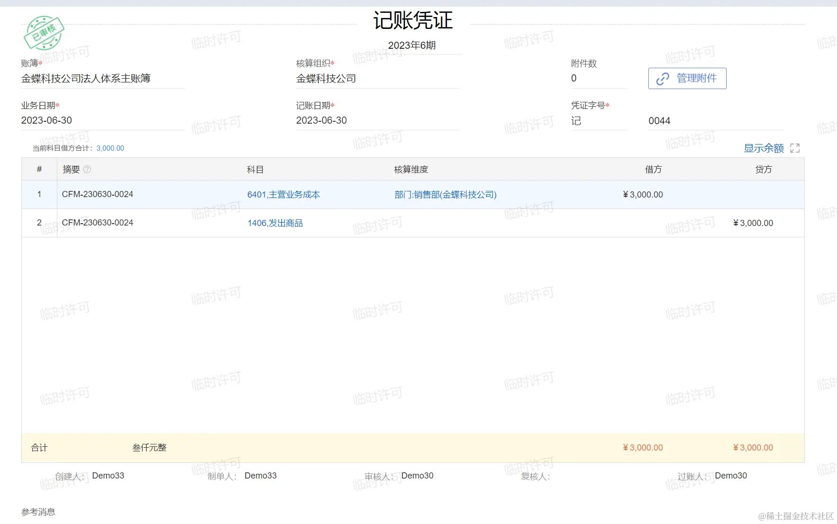Image resolution: width=837 pixels, height=524 pixels.
Task: Click the 审核人 value Demo30
Action: [418, 476]
